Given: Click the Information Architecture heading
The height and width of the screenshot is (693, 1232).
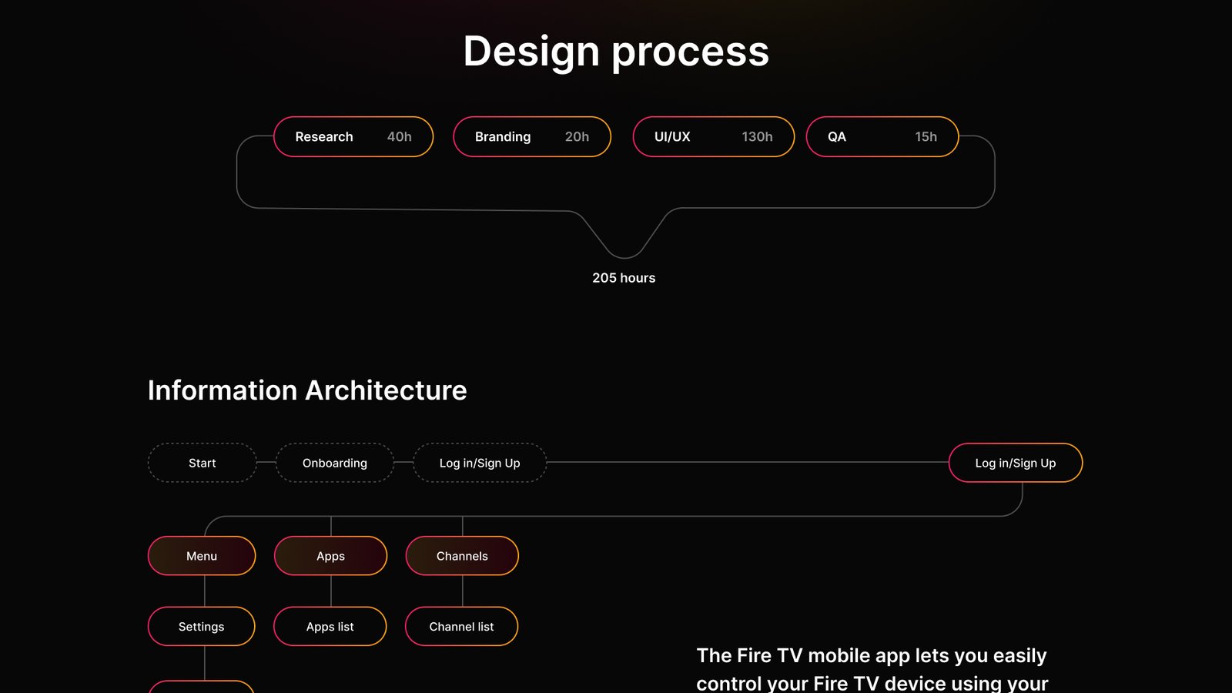Looking at the screenshot, I should (x=307, y=390).
